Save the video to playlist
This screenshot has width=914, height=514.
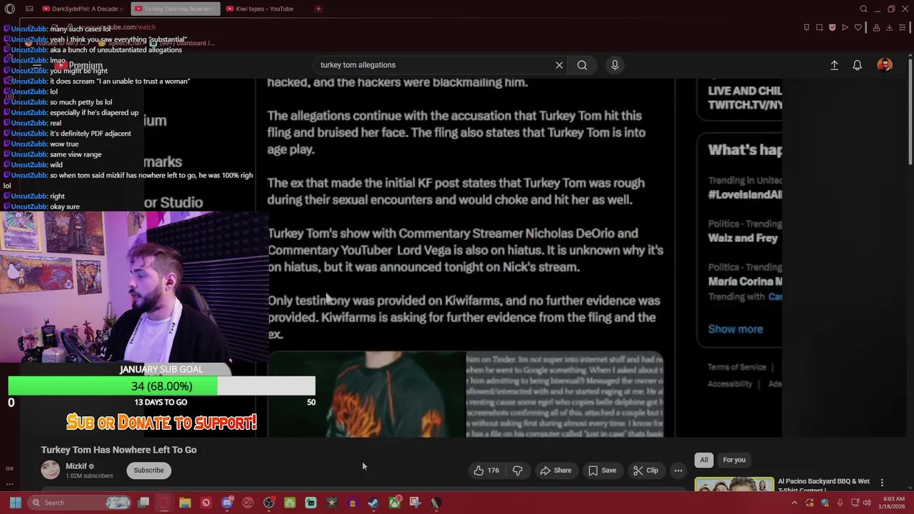[x=602, y=470]
